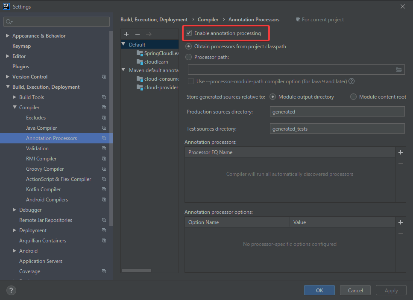Toggle Enable annotation processing checkbox
Image resolution: width=413 pixels, height=300 pixels.
pos(189,33)
